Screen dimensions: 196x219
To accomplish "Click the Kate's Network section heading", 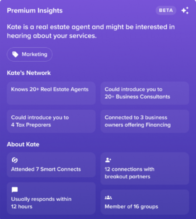I will 29,73.
